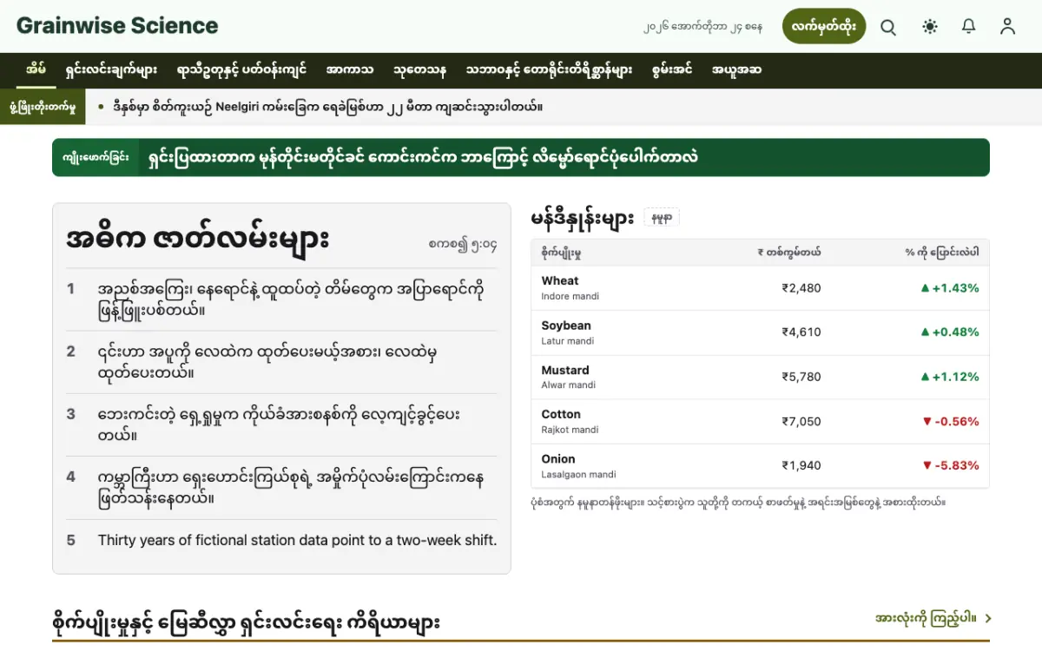1042x651 pixels.
Task: Toggle the sun theme icon
Action: point(930,27)
